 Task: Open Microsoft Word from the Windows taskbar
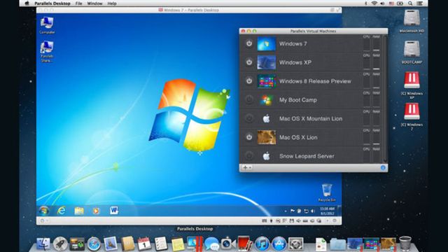click(x=113, y=211)
